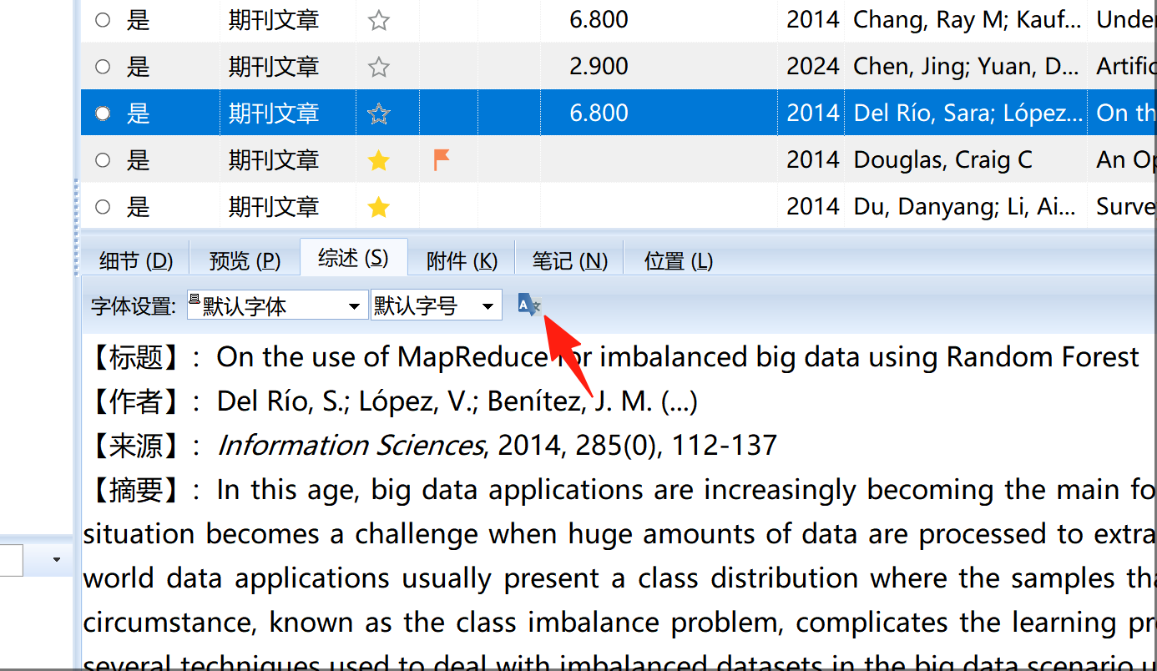Select author cell Chang, Ray M; Kauf...

pyautogui.click(x=967, y=20)
